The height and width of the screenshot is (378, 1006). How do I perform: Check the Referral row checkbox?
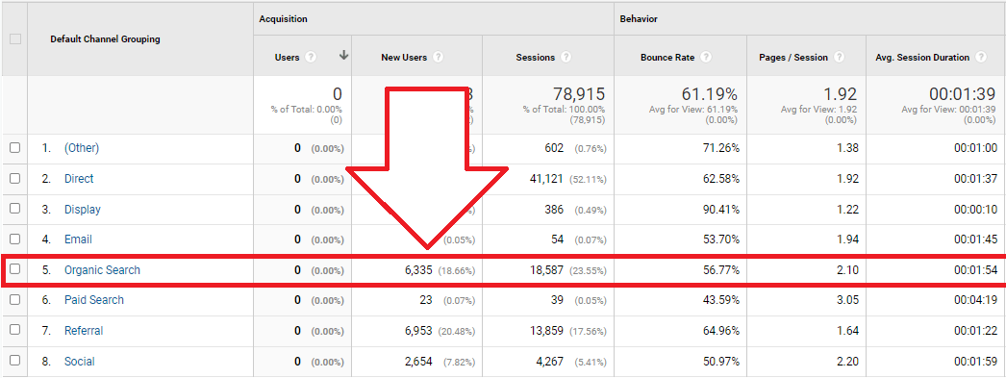[14, 331]
